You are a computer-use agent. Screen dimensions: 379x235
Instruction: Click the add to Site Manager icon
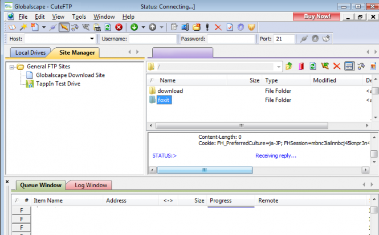click(x=326, y=39)
